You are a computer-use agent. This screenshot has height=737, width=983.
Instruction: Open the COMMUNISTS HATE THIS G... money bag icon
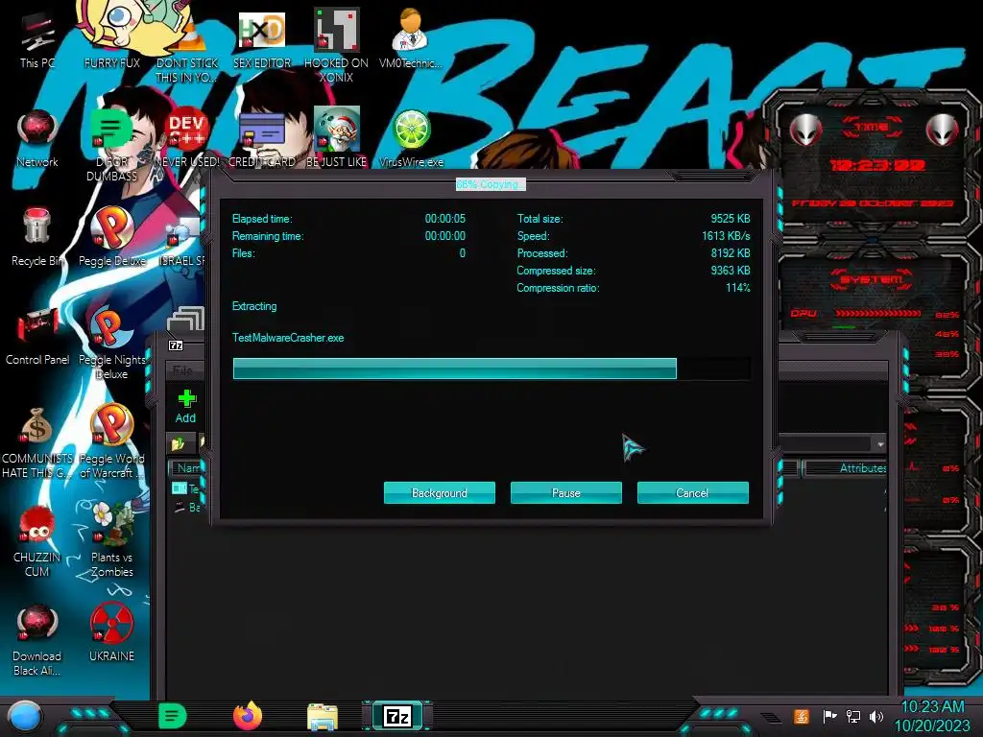[x=37, y=441]
